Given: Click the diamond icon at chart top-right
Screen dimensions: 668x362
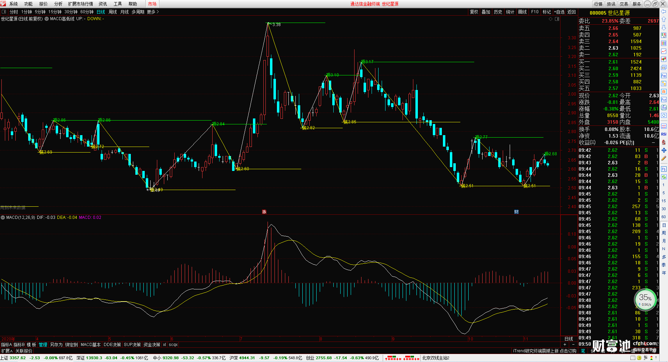Looking at the screenshot, I should pyautogui.click(x=550, y=19).
